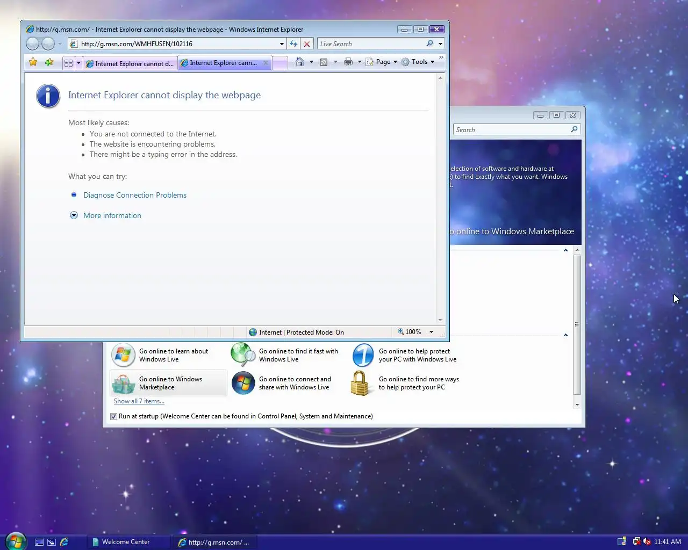Open the Page menu
Viewport: 688px width, 550px height.
(381, 62)
